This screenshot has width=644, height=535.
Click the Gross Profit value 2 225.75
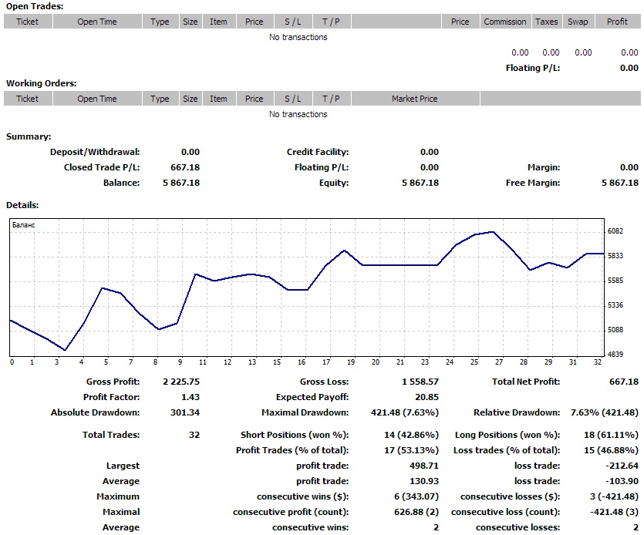[x=181, y=382]
